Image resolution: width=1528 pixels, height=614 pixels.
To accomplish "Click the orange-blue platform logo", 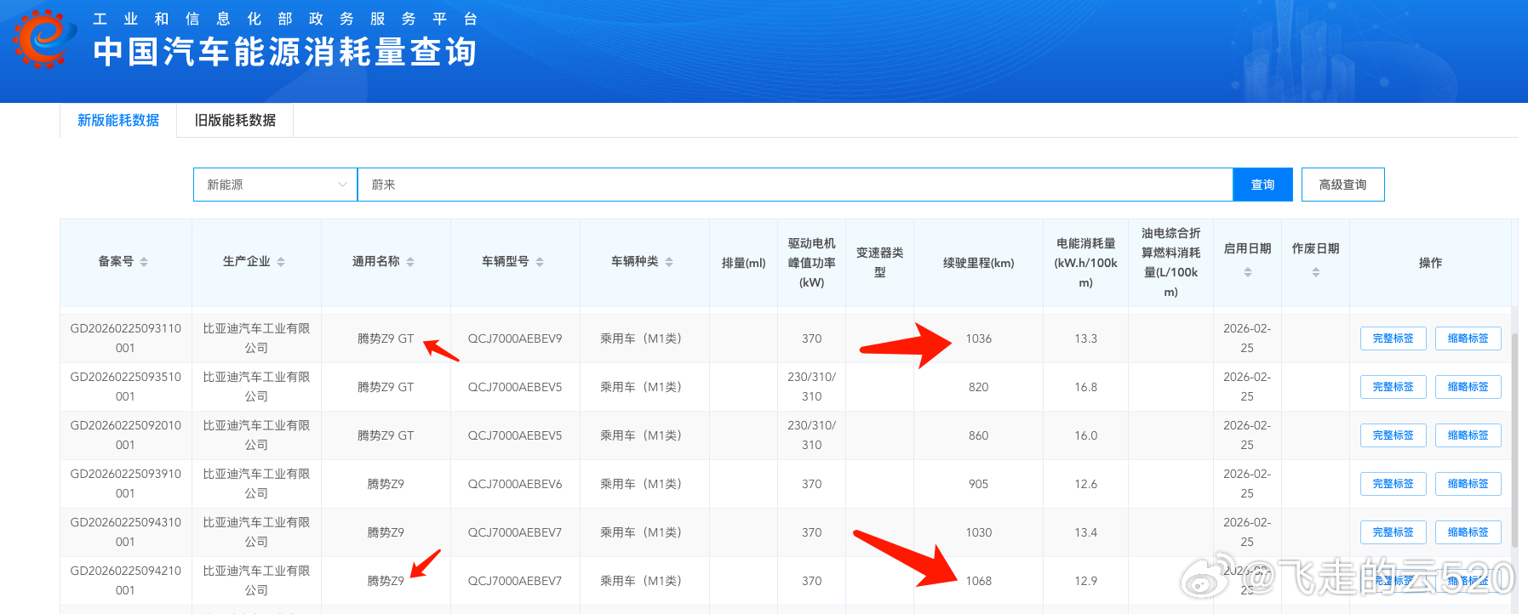I will (x=45, y=38).
